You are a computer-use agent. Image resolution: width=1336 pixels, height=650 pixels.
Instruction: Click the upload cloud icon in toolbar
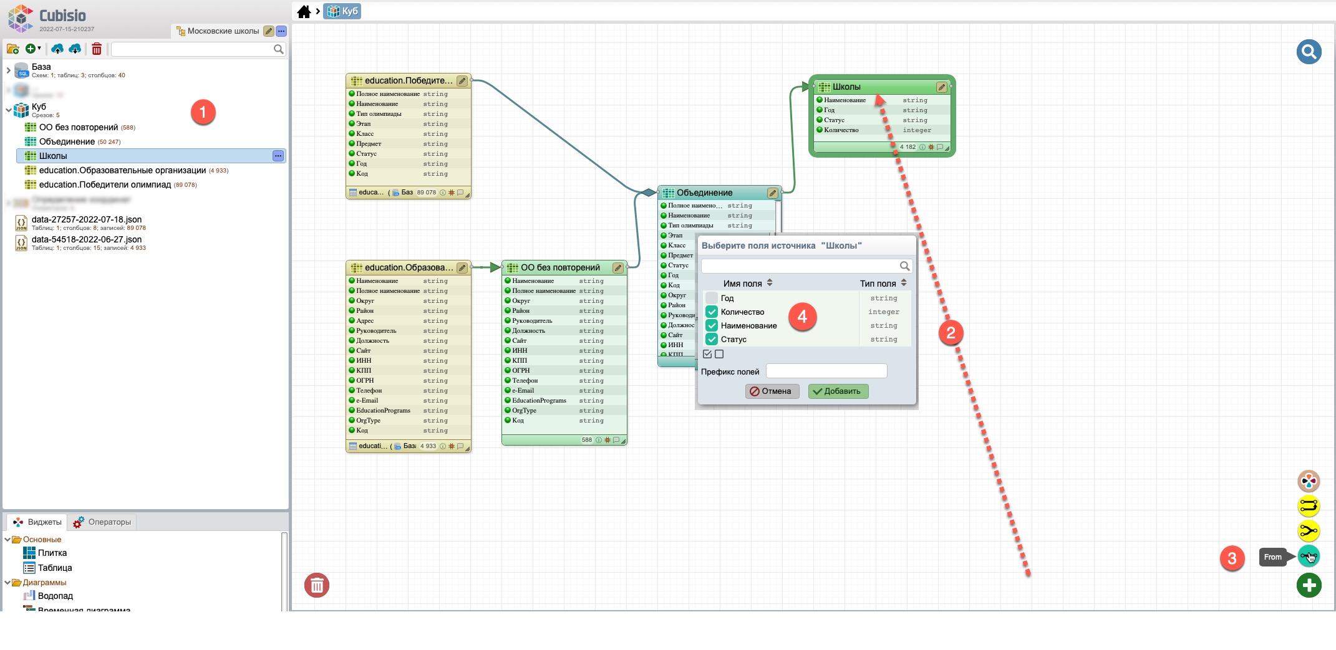(57, 49)
